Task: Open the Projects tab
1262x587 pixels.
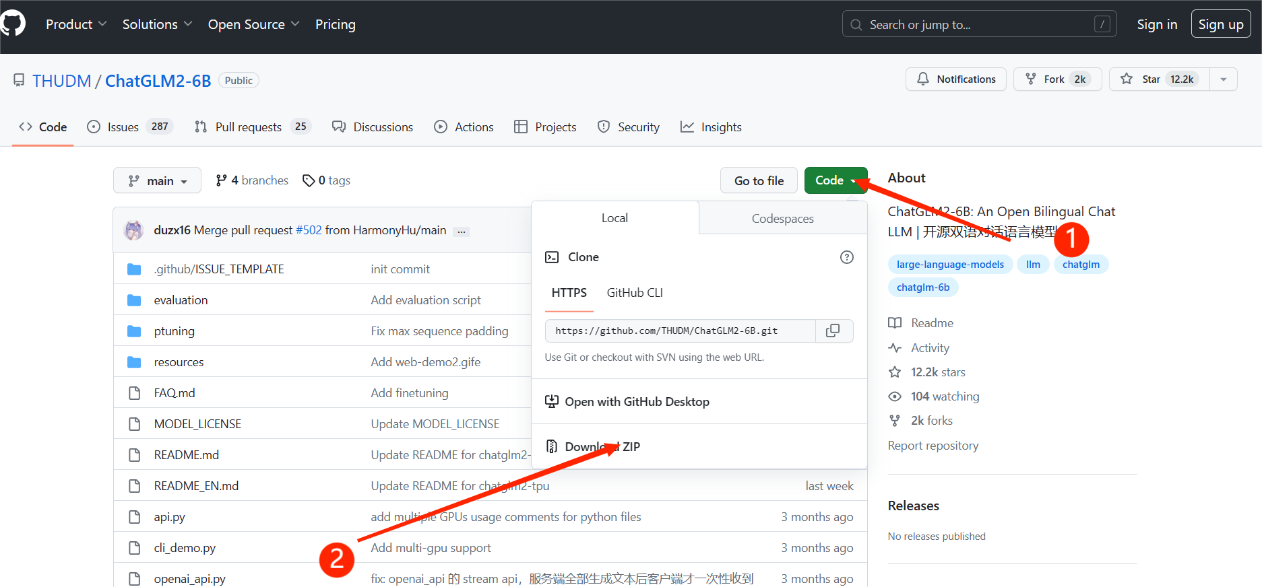Action: 545,127
